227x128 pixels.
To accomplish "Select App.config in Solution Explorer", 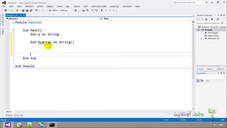I will pos(213,36).
